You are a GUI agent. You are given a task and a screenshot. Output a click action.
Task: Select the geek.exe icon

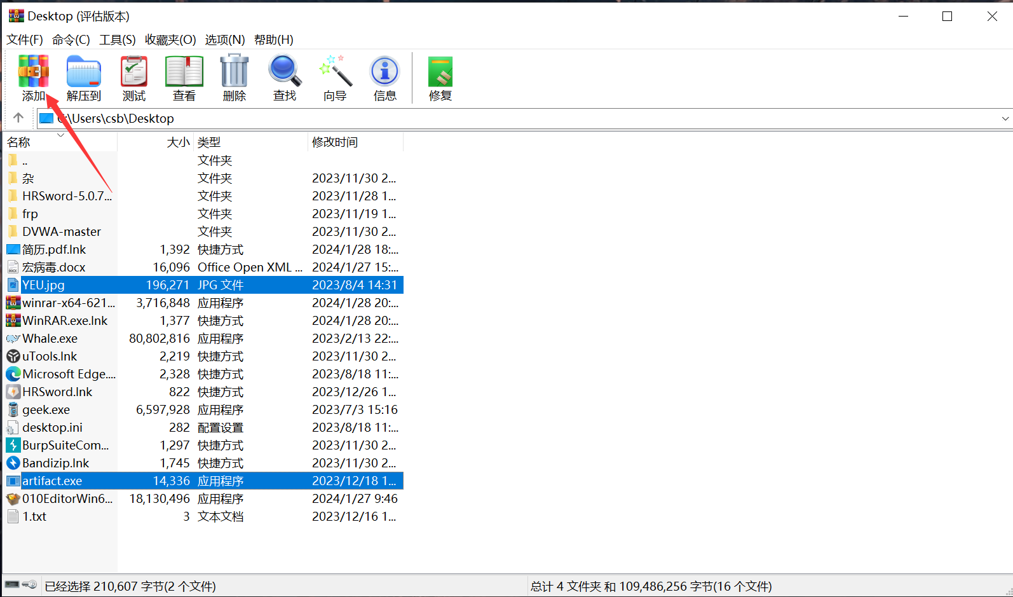click(13, 409)
